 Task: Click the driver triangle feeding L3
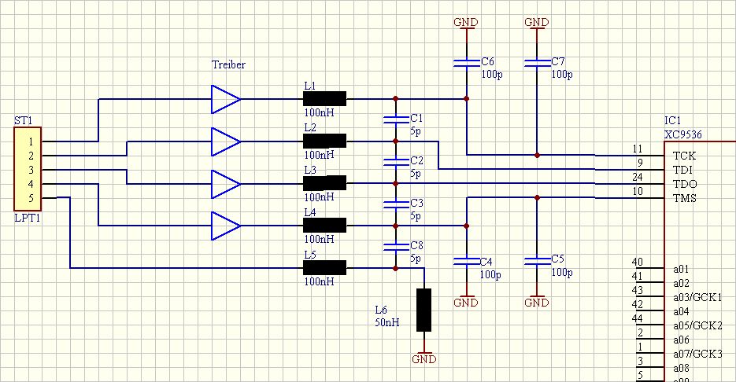226,184
